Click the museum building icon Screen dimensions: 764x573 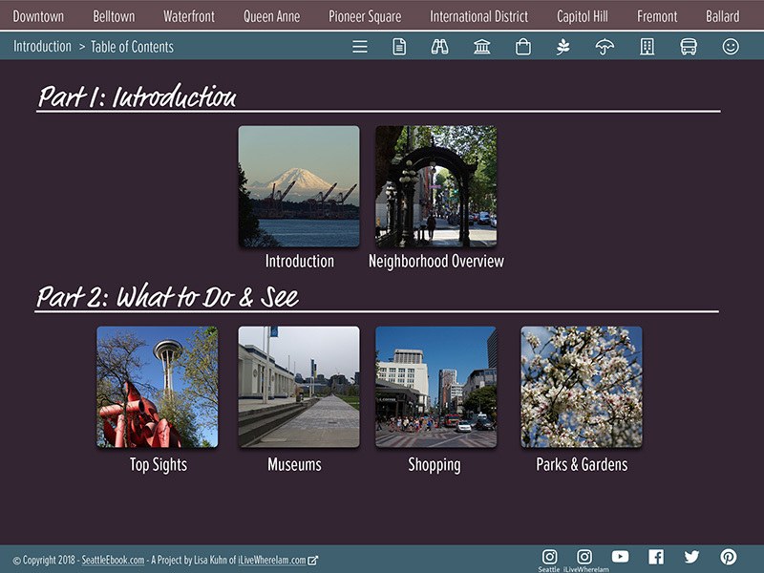482,47
